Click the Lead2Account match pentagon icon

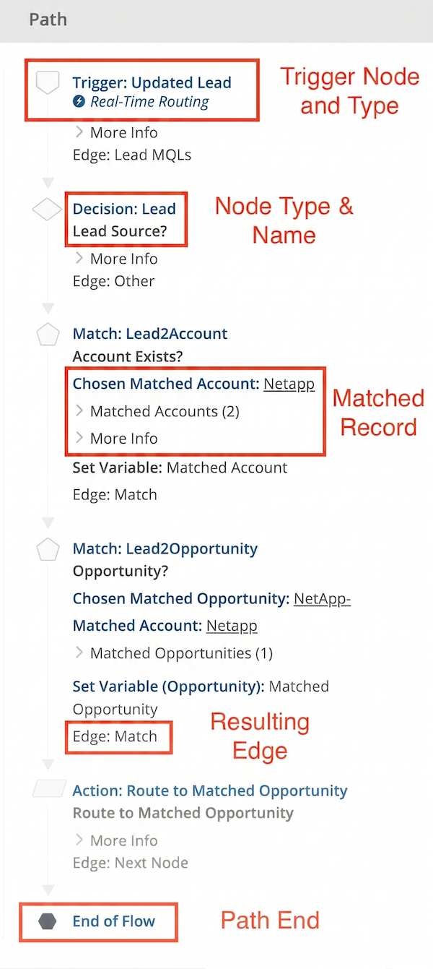click(x=48, y=334)
